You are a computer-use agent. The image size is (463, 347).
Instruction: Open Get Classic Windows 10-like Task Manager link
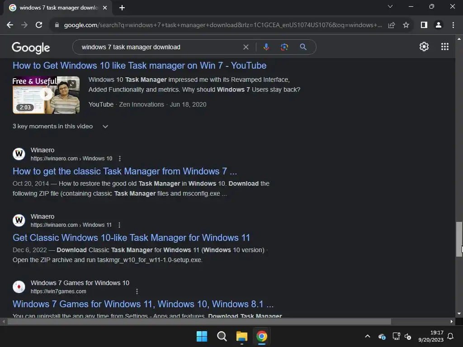[131, 238]
